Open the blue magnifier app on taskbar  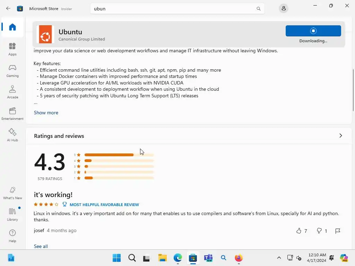coord(224,258)
